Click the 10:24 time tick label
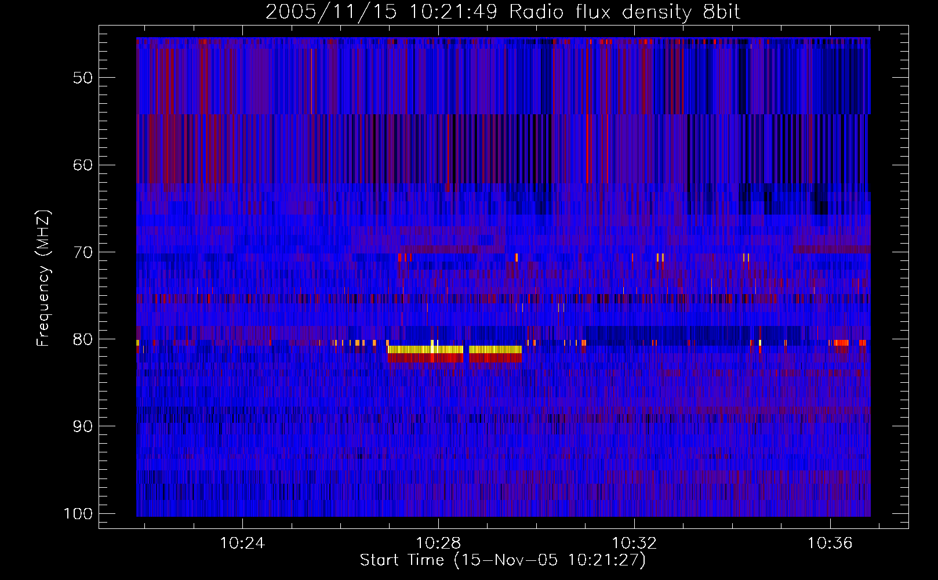 click(242, 543)
